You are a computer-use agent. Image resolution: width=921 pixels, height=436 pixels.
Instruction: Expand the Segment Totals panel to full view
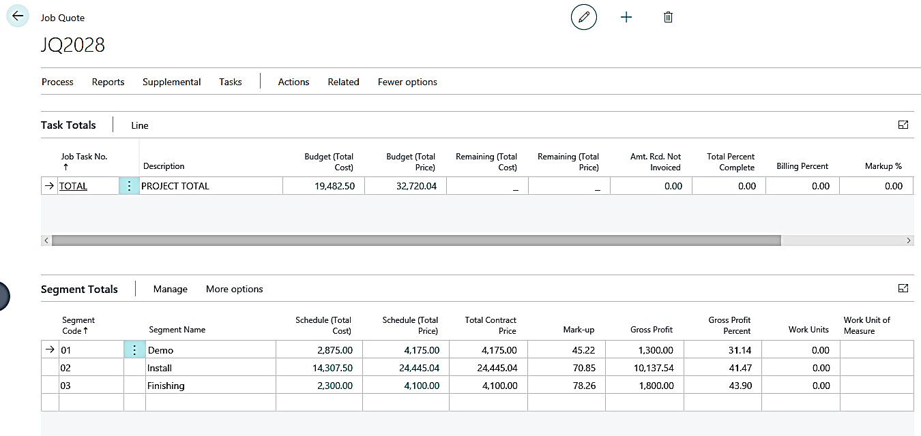(903, 288)
